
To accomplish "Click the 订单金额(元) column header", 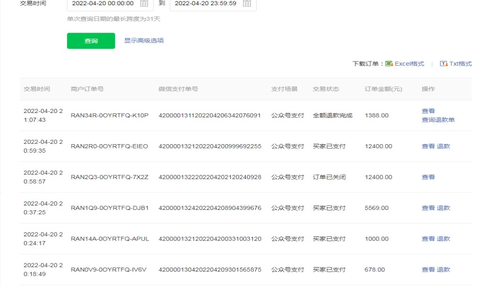I will pyautogui.click(x=383, y=89).
